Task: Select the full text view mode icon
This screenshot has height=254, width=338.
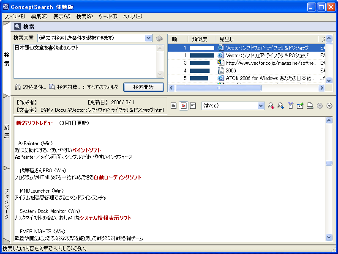Action: [174, 106]
